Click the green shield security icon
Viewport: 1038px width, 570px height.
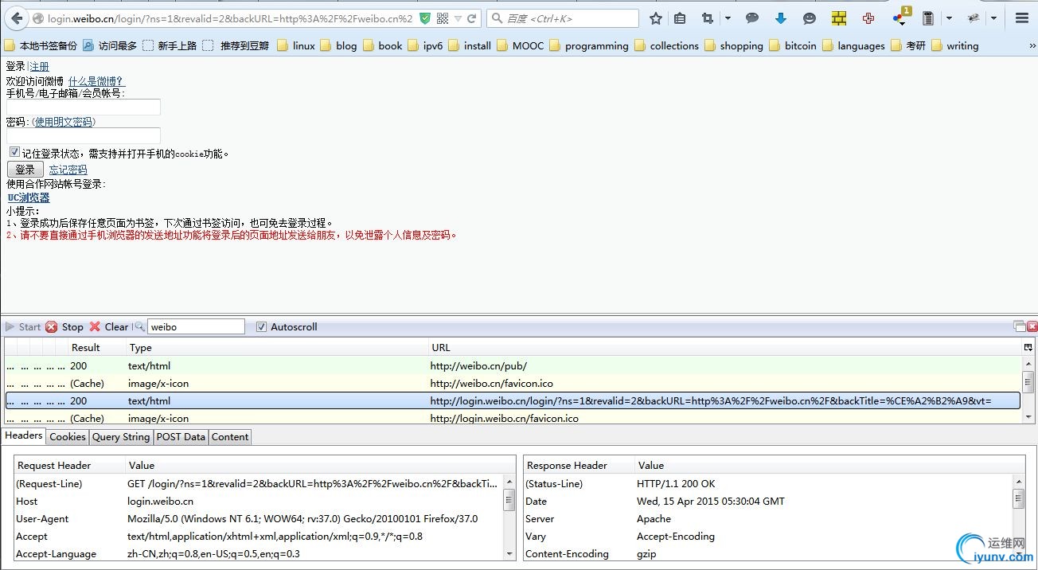(425, 18)
